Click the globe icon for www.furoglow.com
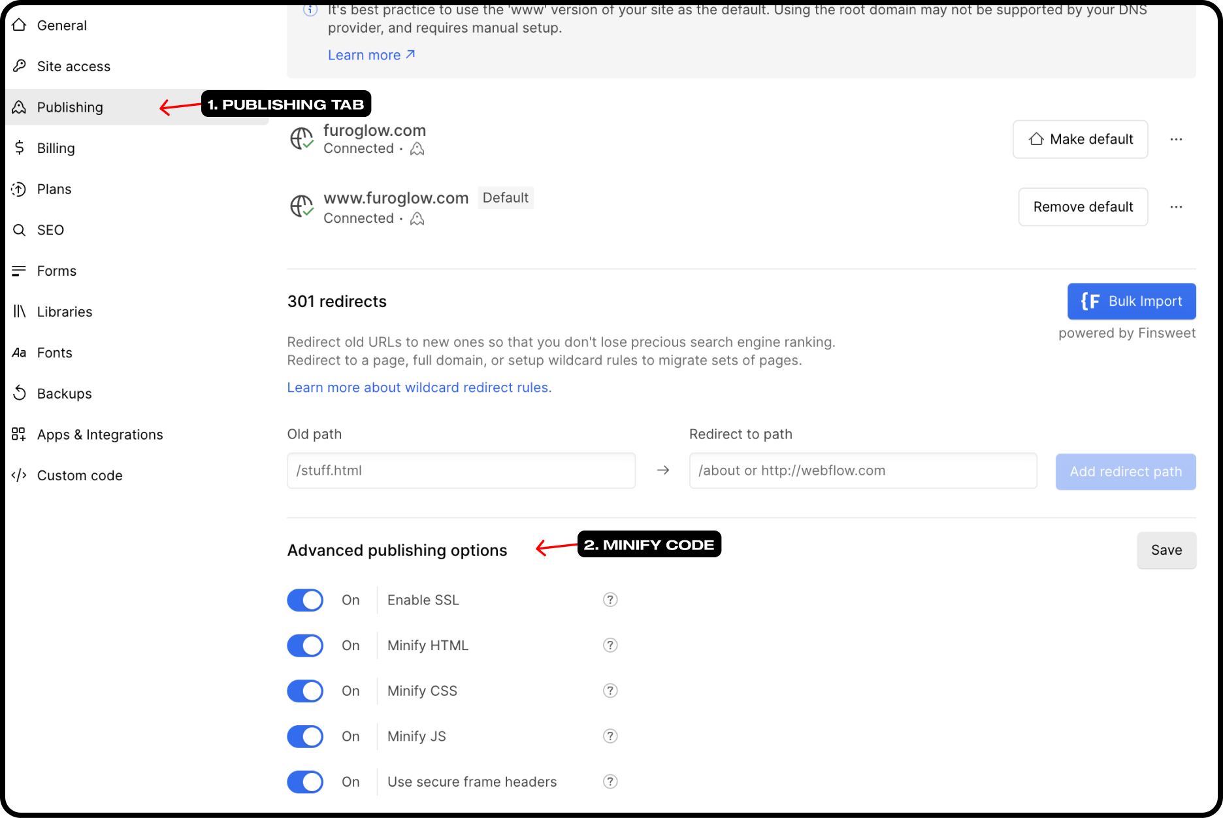The image size is (1223, 818). [302, 206]
